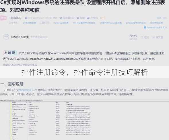Click the 订阅 subscriber count
Viewport: 169px width, 140px height.
point(145,37)
